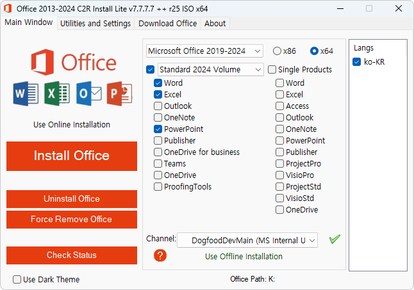Image resolution: width=414 pixels, height=290 pixels.
Task: Click the Install Office button
Action: [x=72, y=156]
